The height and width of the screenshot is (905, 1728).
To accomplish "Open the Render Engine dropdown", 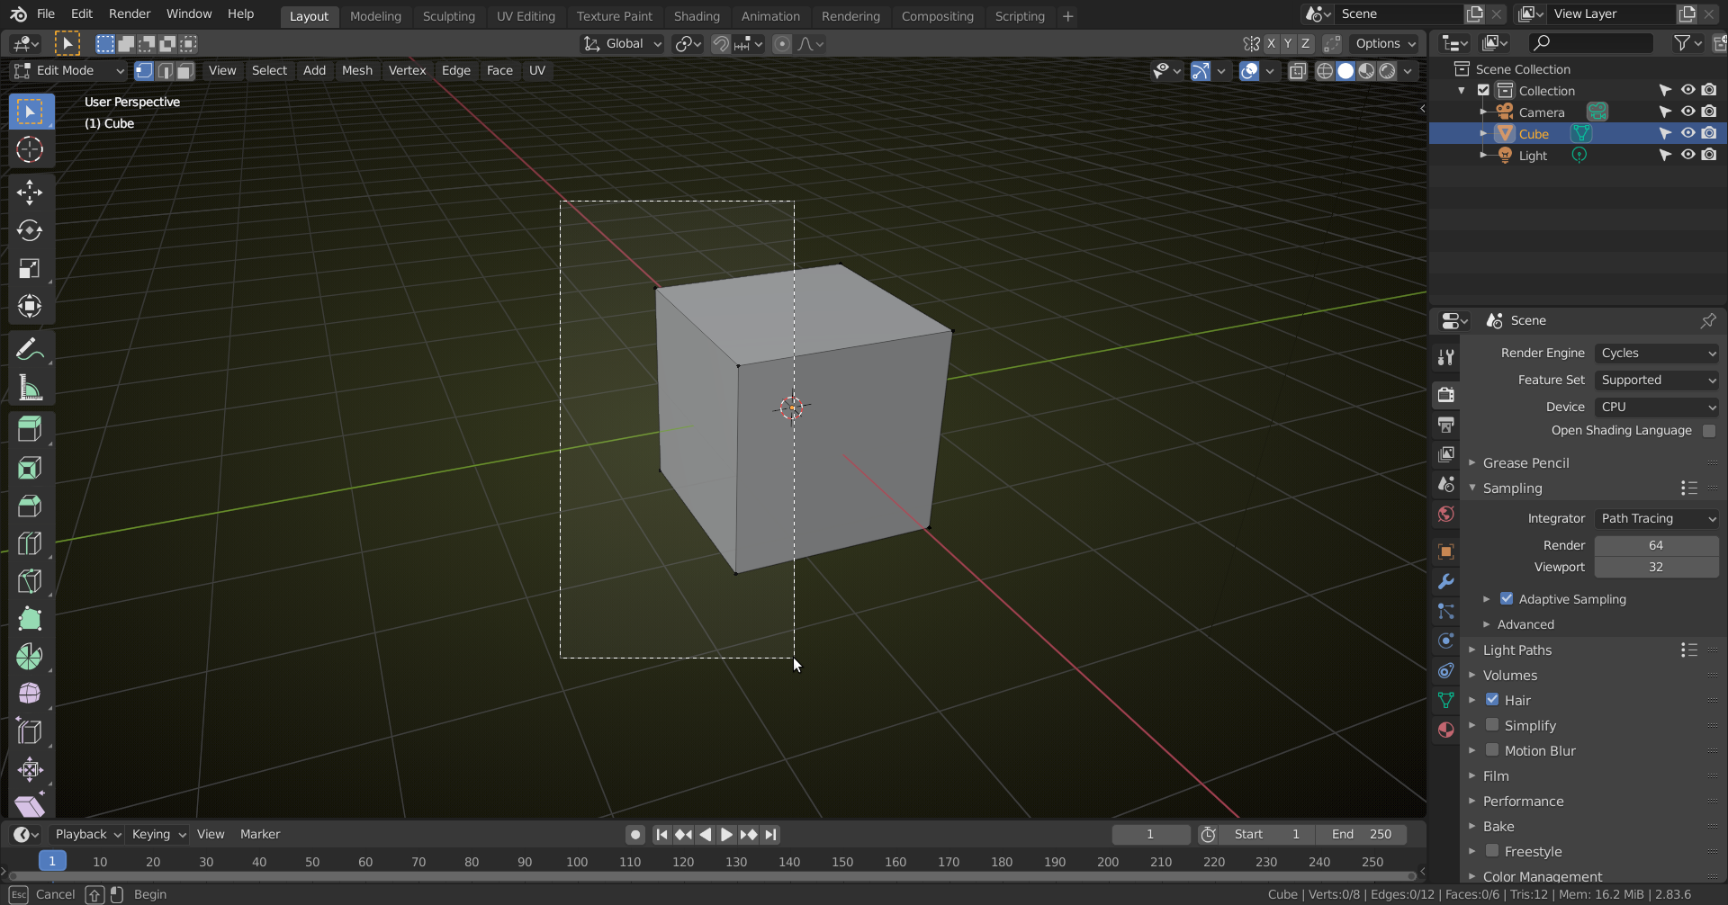I will click(1657, 354).
